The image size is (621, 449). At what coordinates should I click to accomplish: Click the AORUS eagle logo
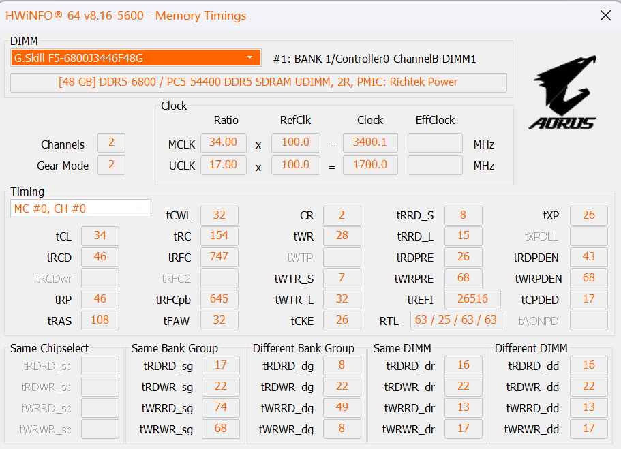pos(563,92)
